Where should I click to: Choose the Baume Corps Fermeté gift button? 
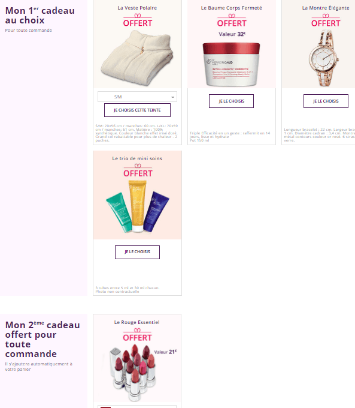pos(231,101)
